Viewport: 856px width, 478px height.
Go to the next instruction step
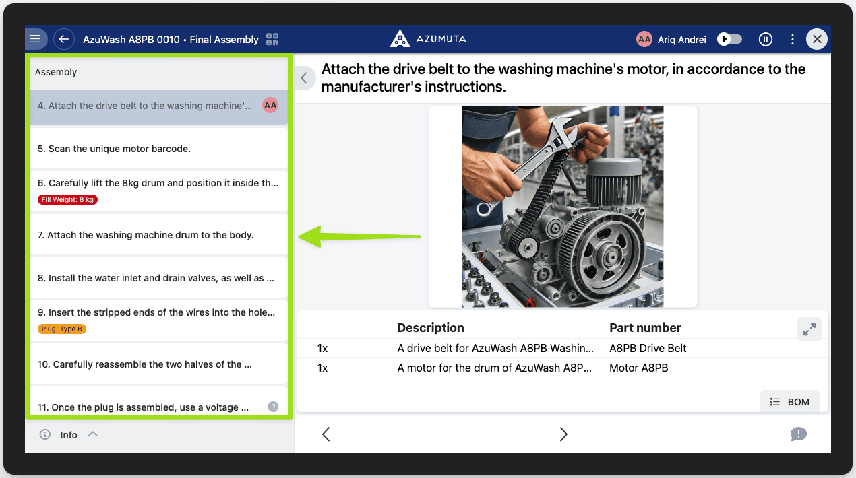coord(563,434)
